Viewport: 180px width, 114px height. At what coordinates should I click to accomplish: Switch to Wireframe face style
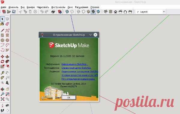tap(79, 12)
